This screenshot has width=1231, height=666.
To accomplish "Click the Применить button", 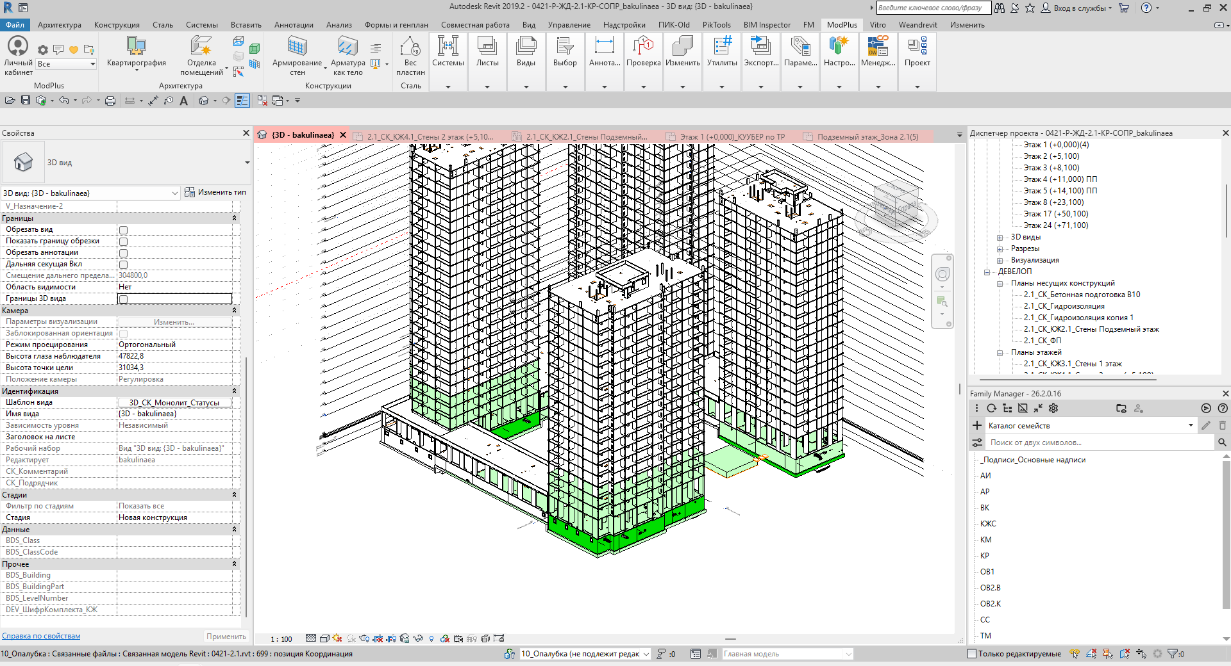I will click(226, 636).
